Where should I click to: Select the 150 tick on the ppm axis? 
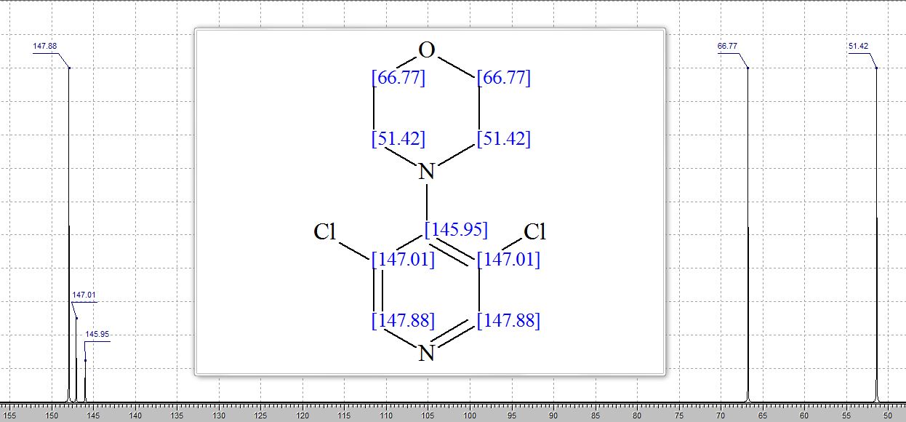click(52, 415)
